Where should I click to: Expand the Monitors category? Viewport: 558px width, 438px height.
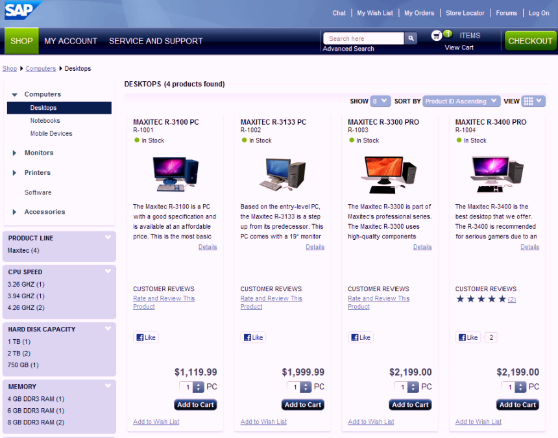[x=14, y=153]
